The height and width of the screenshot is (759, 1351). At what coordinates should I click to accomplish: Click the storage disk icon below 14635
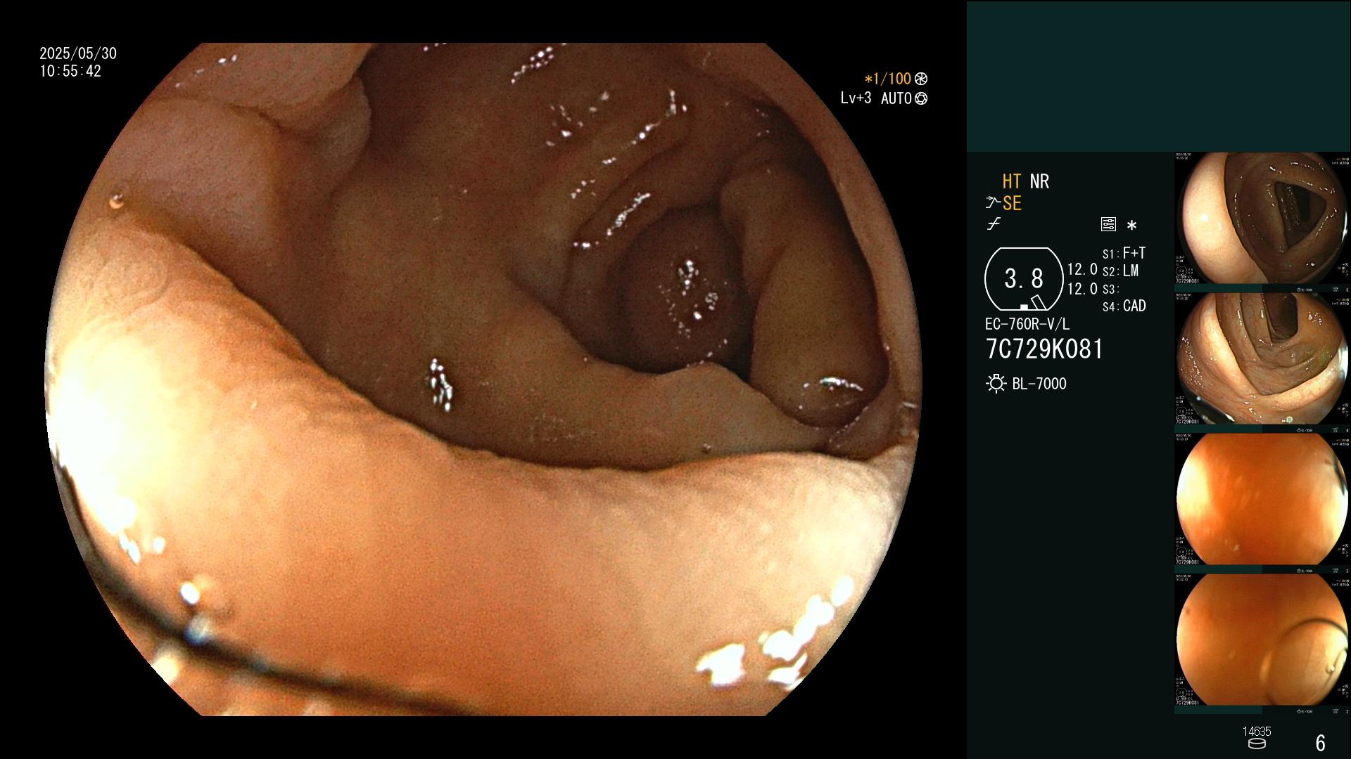click(x=1256, y=744)
